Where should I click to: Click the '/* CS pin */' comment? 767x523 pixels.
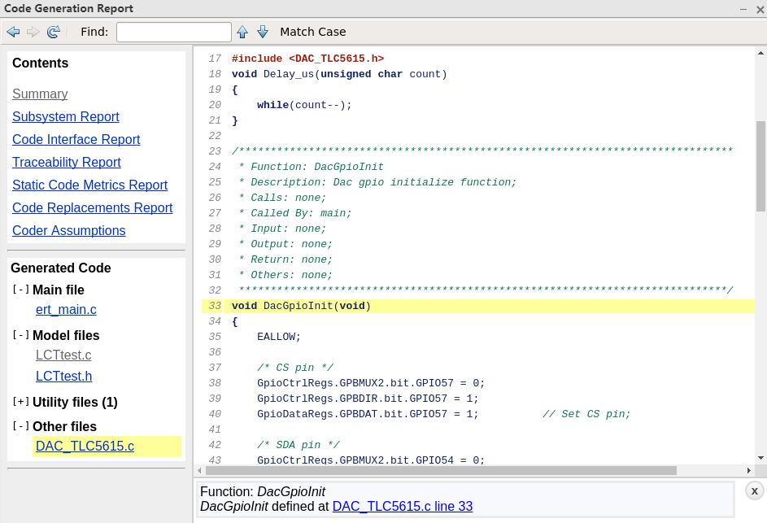(295, 368)
